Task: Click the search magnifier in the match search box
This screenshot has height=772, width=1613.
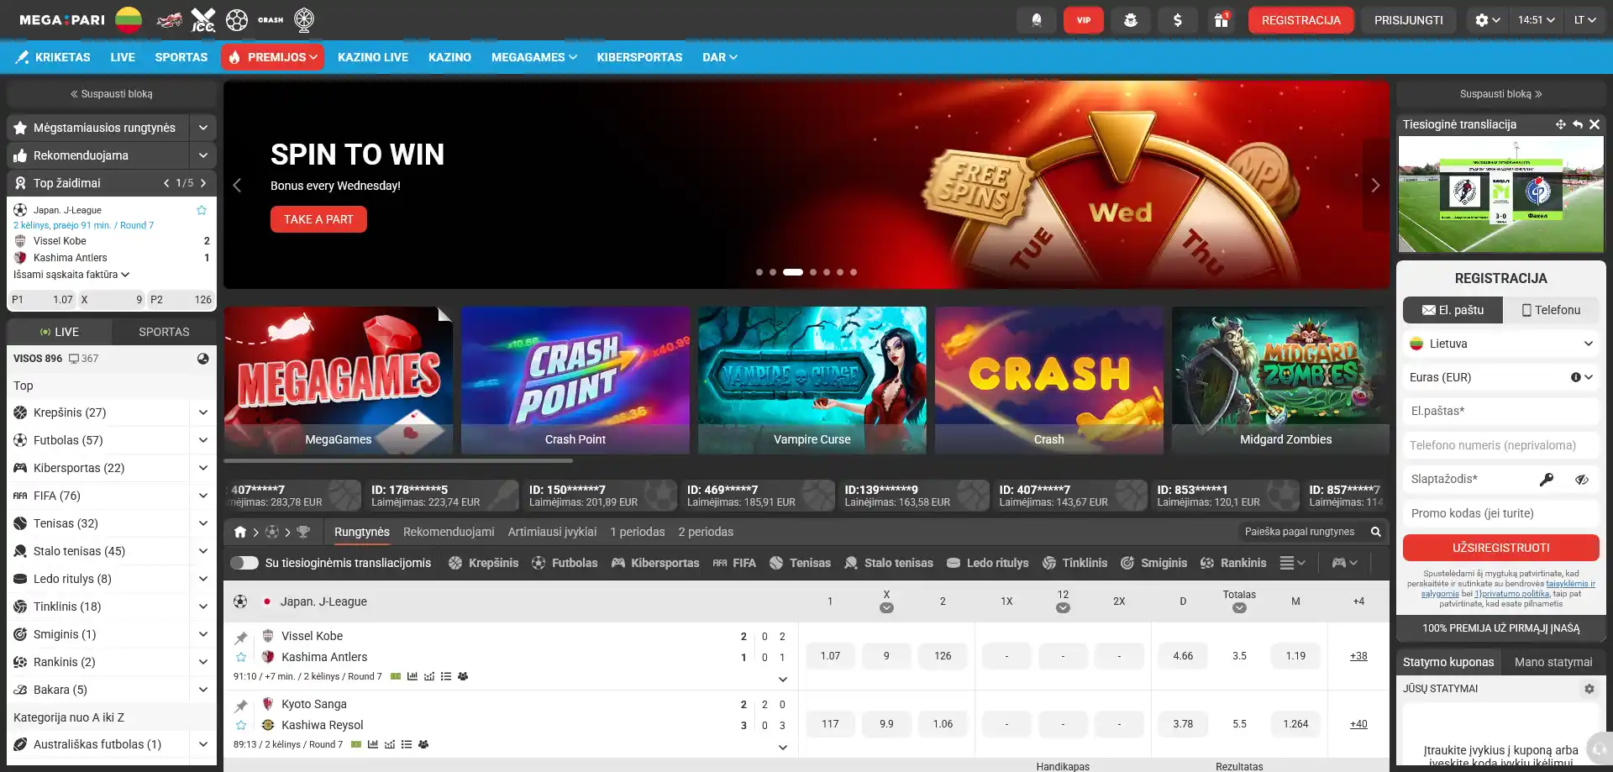Action: tap(1376, 532)
